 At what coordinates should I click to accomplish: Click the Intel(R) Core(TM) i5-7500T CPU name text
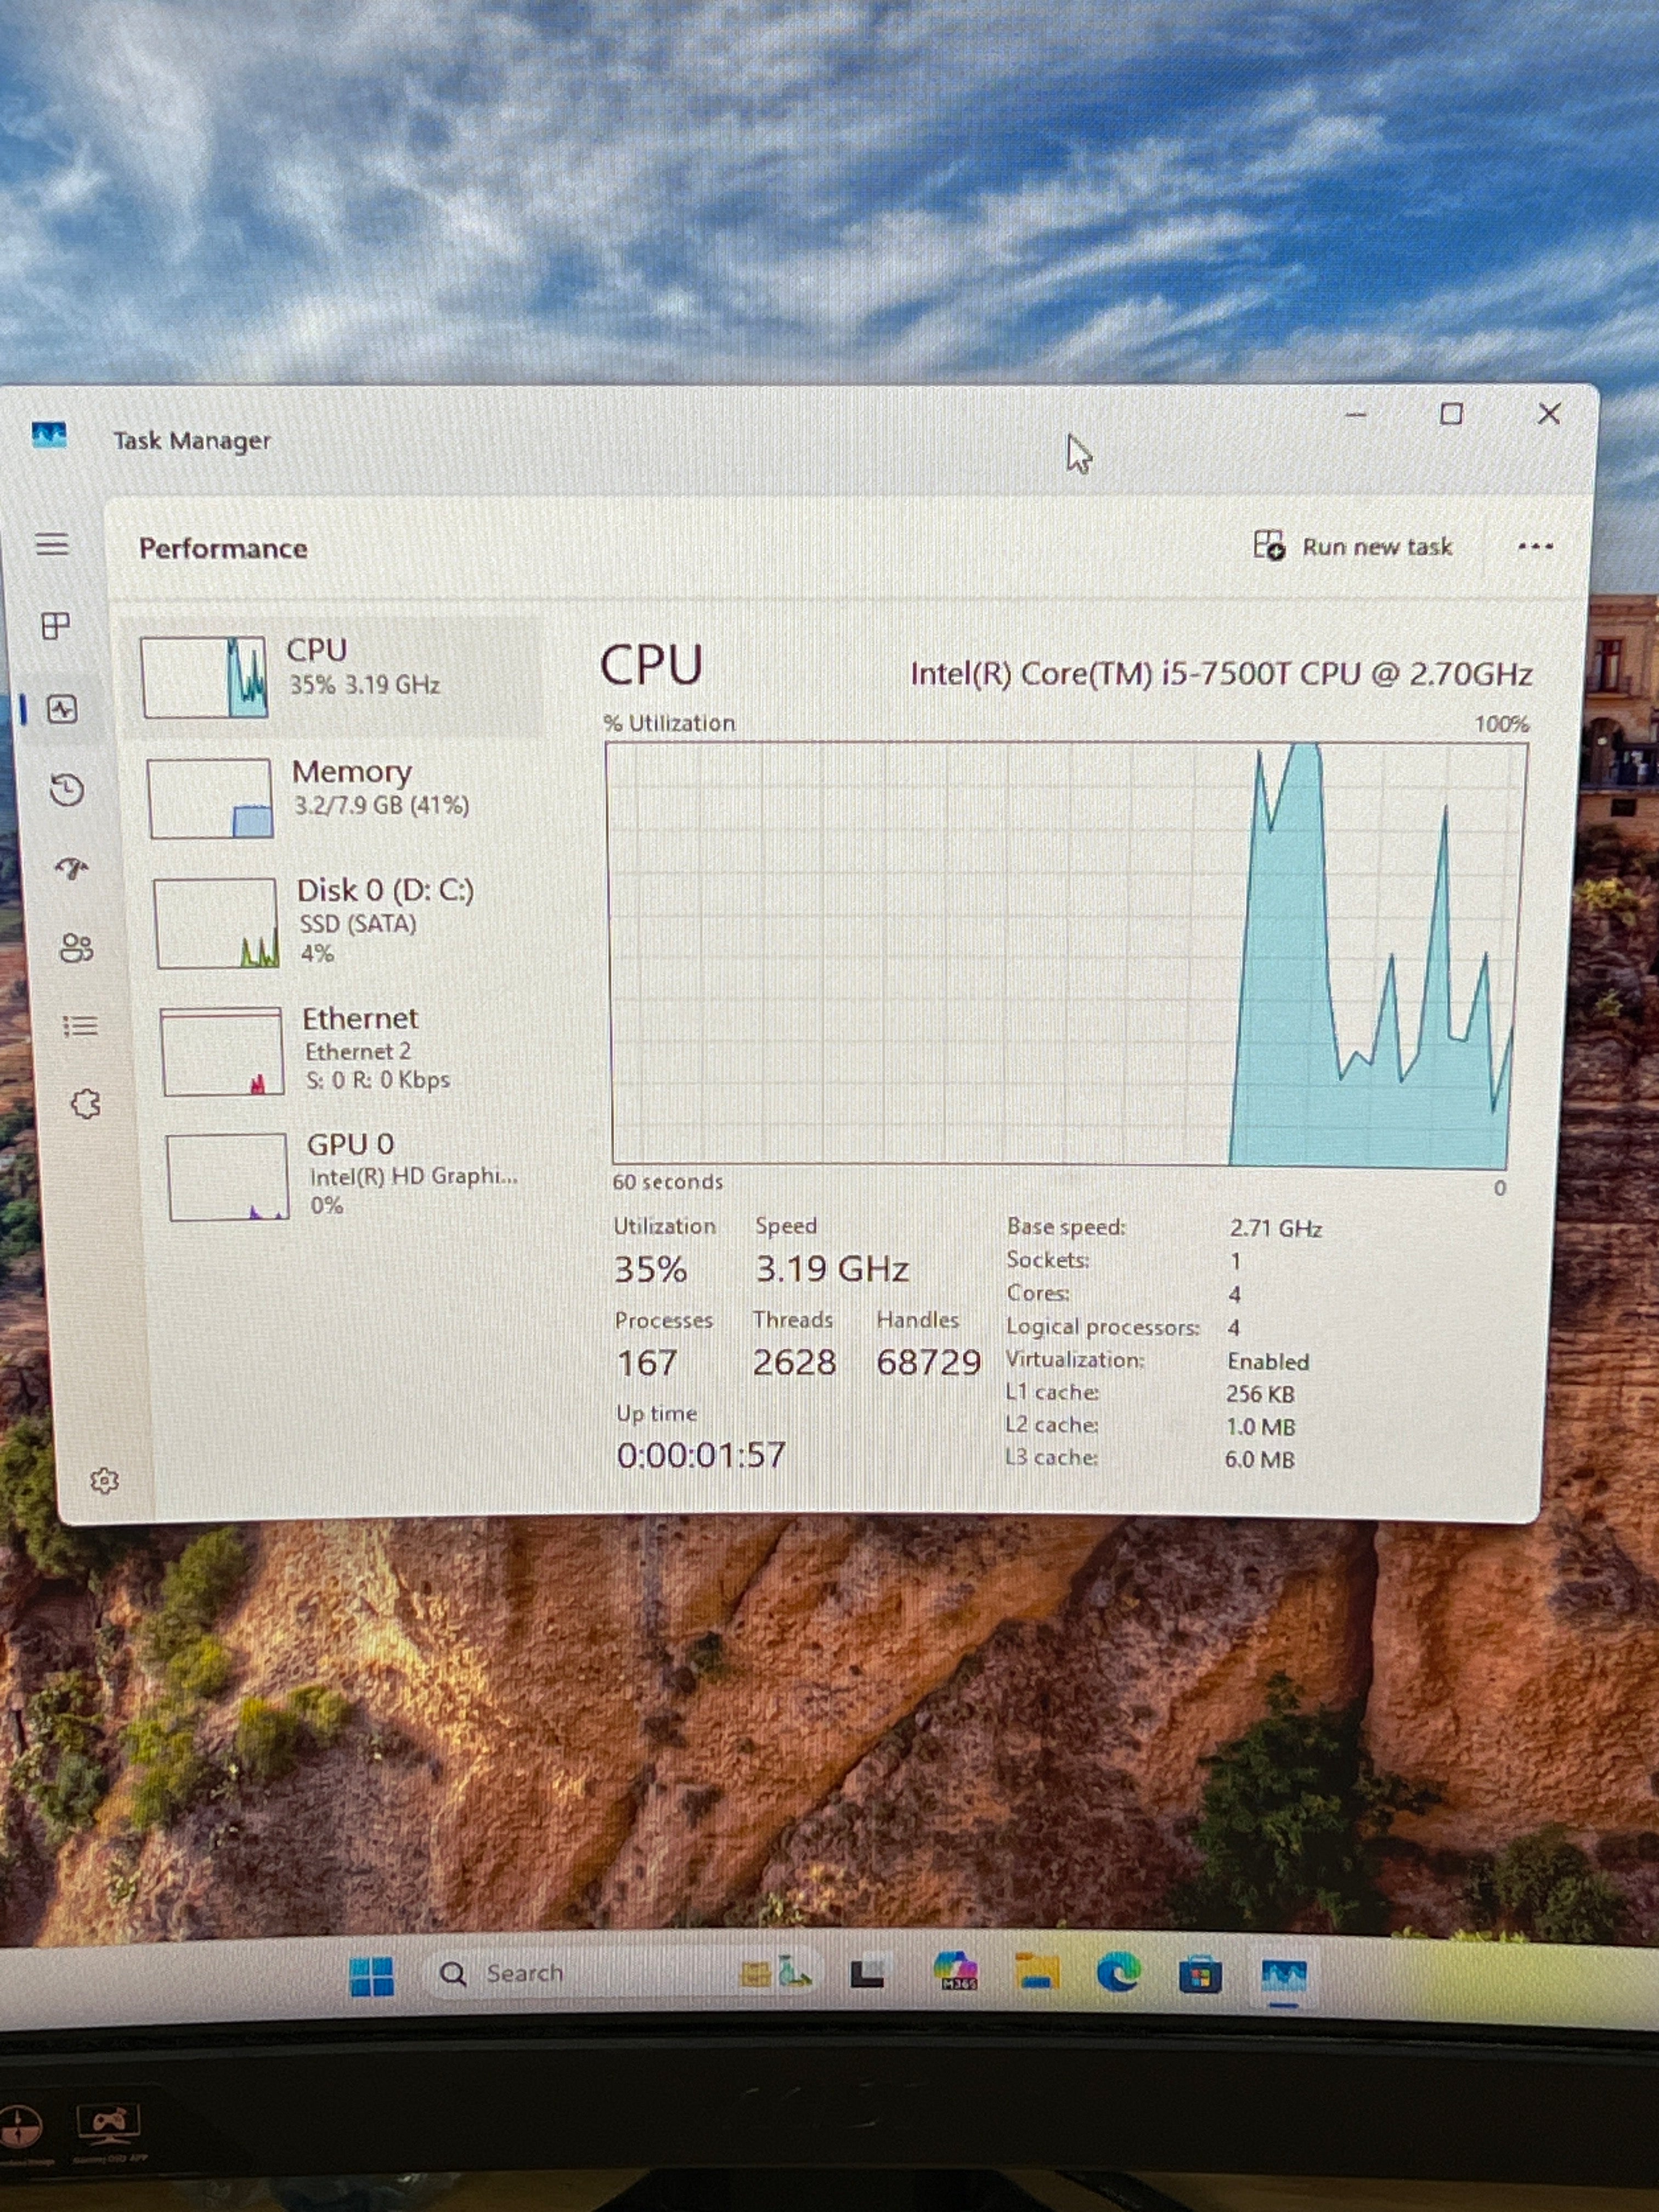1221,674
